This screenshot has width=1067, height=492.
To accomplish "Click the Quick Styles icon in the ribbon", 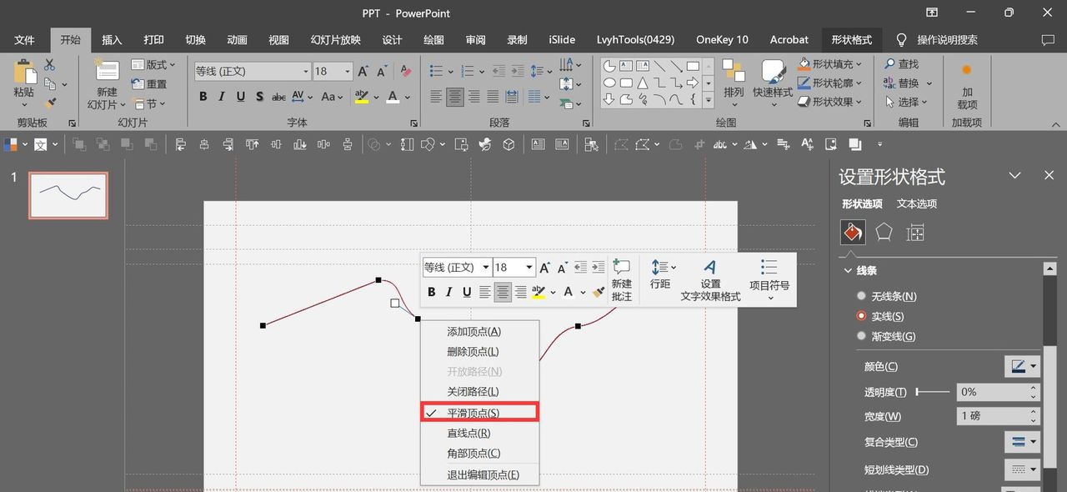I will (773, 73).
